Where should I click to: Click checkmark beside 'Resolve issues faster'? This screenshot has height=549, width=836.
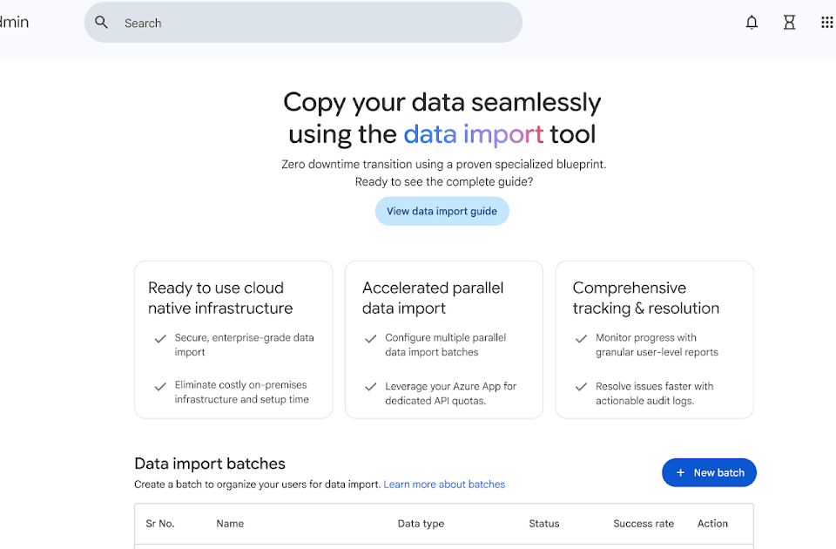point(581,386)
